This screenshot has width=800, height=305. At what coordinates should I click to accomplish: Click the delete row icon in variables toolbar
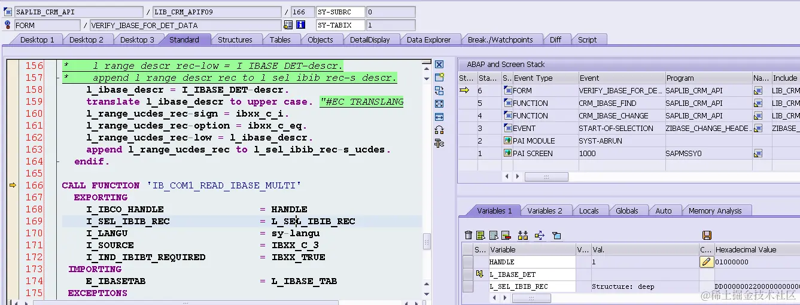(506, 236)
